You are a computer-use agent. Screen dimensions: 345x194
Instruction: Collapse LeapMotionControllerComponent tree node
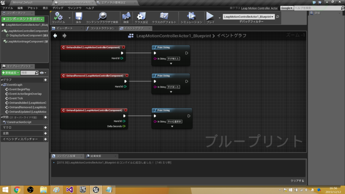pyautogui.click(x=2, y=31)
